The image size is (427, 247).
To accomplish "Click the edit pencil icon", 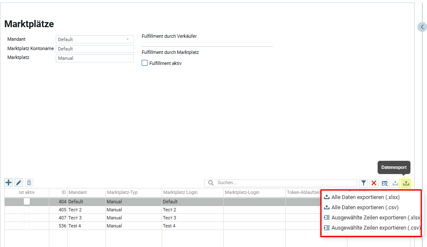I will tap(19, 182).
